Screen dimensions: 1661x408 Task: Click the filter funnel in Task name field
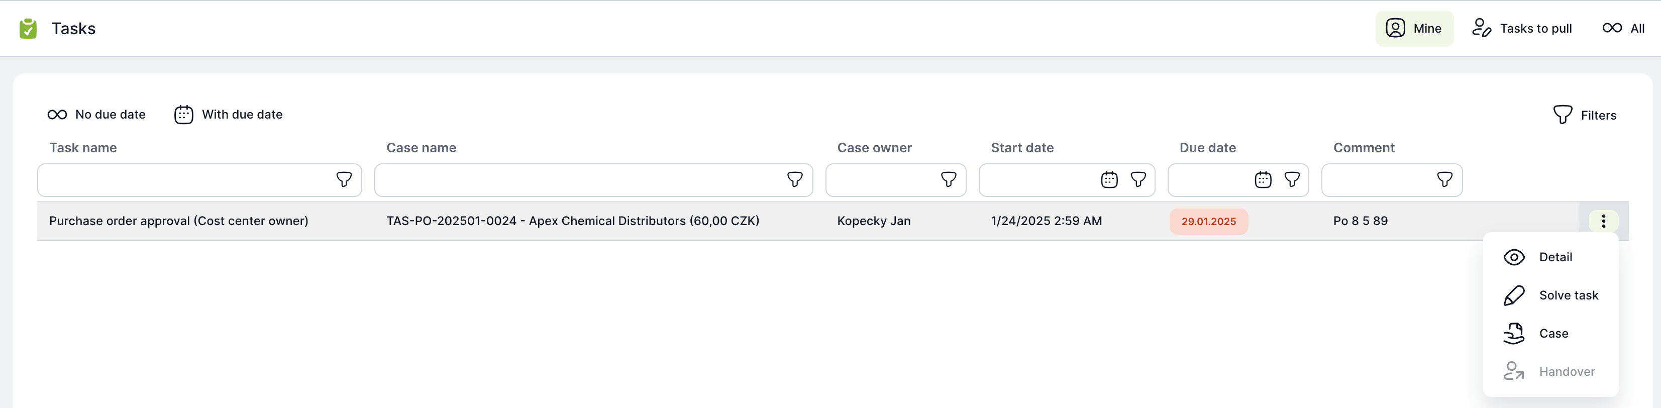(344, 180)
